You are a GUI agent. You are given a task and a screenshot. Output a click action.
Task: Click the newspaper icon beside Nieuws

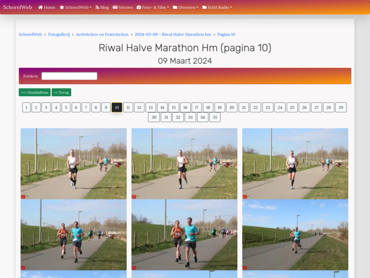[x=115, y=7]
